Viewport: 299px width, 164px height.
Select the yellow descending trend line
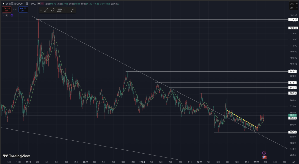242,119
